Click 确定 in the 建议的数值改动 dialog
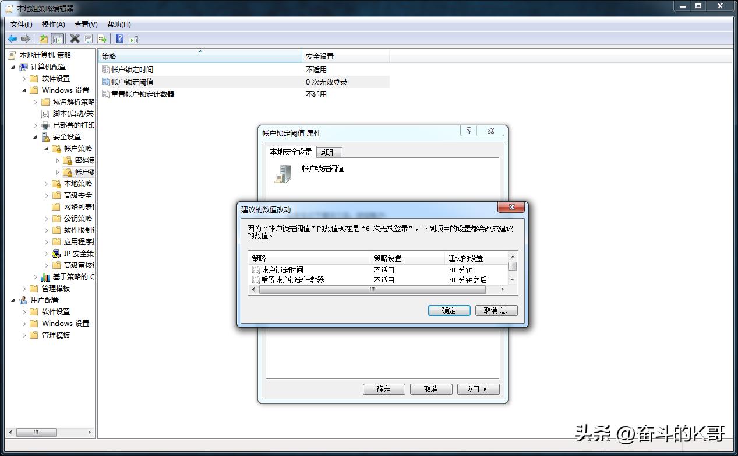Image resolution: width=738 pixels, height=456 pixels. point(448,310)
